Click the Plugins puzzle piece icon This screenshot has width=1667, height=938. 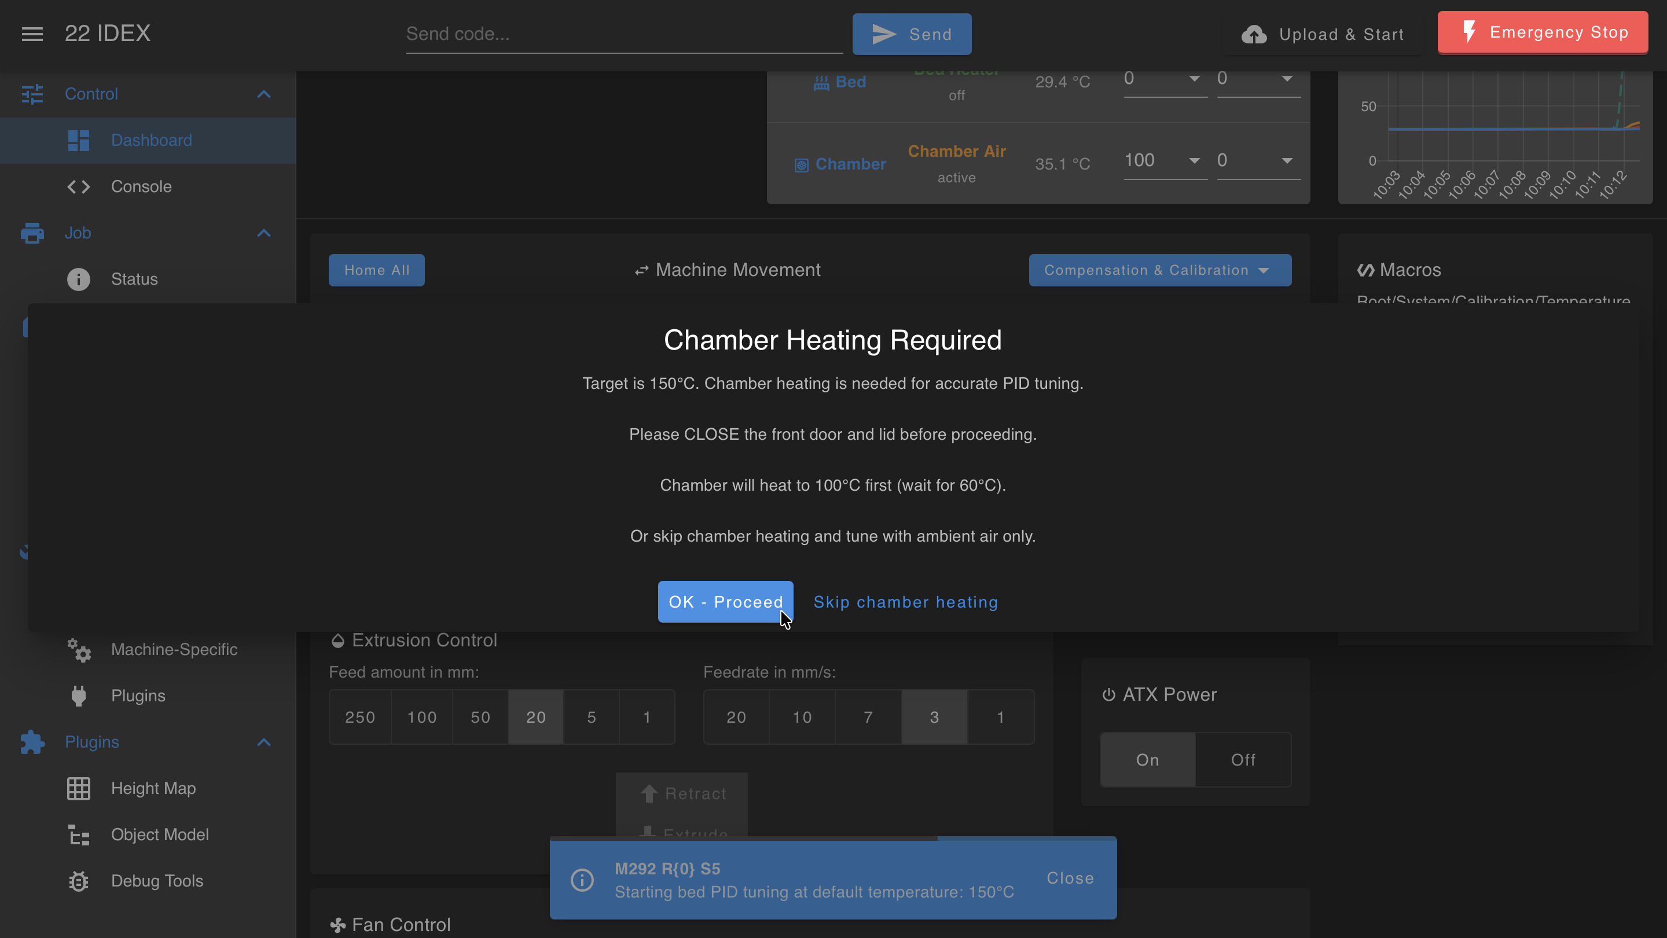(32, 742)
